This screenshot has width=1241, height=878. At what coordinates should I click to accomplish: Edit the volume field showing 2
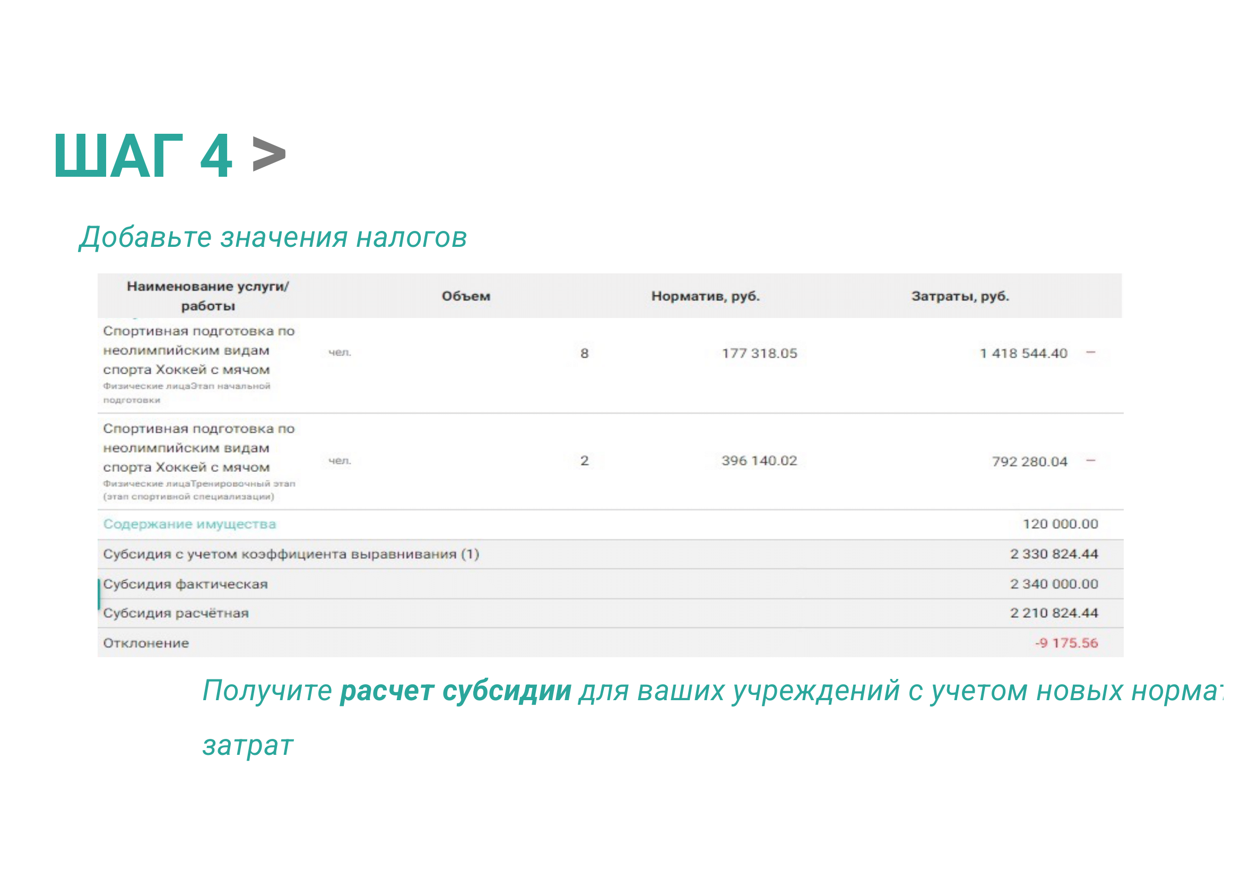tap(584, 461)
